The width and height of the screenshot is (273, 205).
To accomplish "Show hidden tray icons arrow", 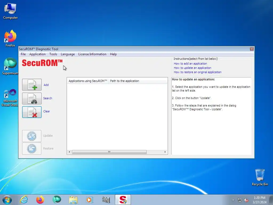I will pyautogui.click(x=233, y=200).
